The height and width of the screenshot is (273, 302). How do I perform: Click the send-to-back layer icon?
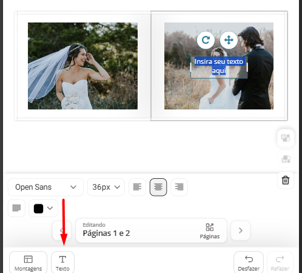286,159
